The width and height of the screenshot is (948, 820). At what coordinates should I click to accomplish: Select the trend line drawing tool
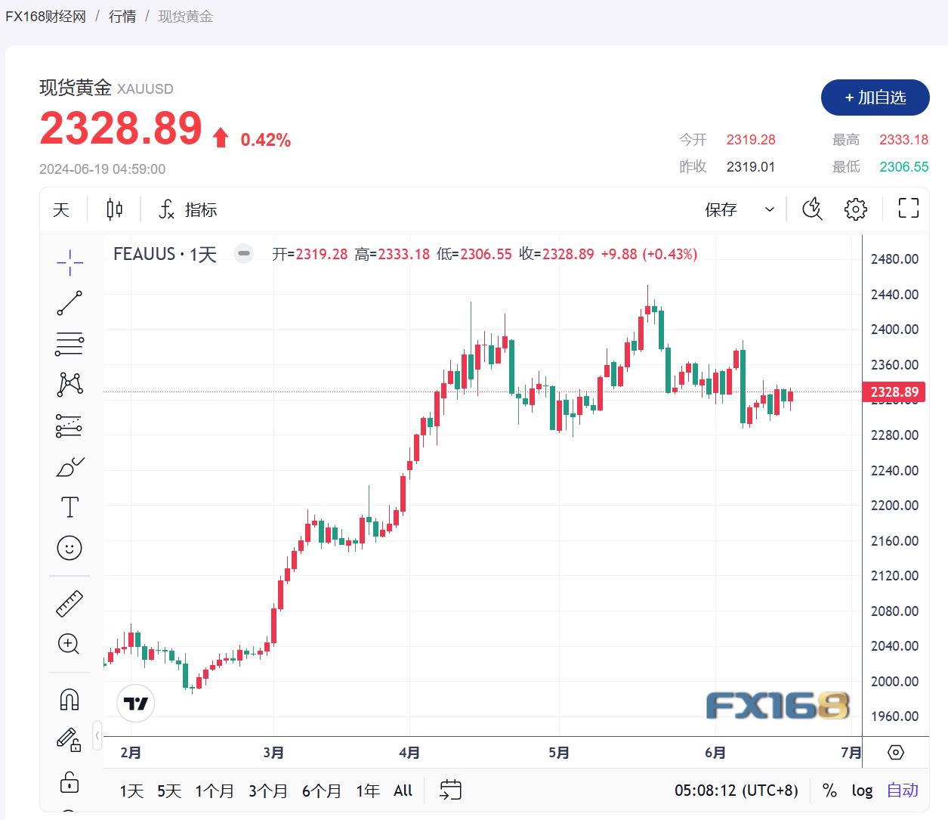click(x=69, y=303)
